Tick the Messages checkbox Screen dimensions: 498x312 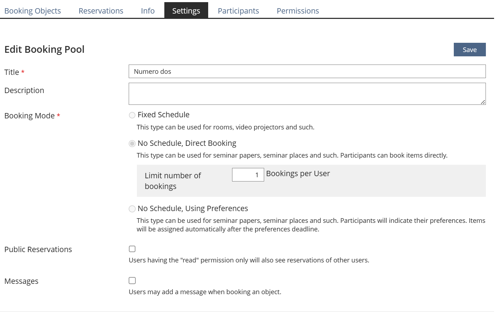click(132, 281)
